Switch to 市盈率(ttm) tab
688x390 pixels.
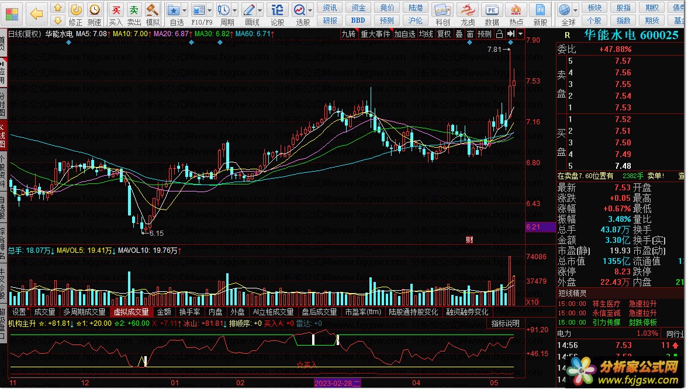(363, 312)
